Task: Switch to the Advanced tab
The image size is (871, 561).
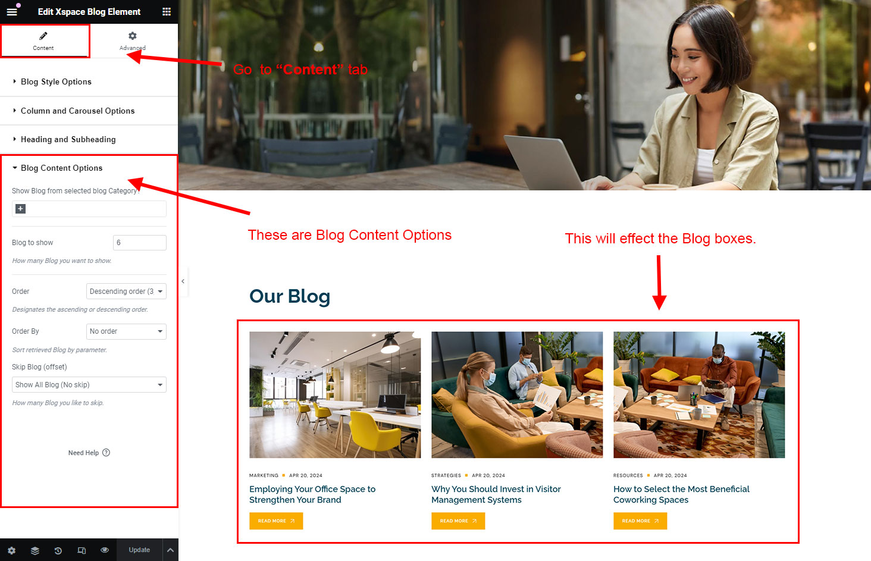Action: click(133, 41)
